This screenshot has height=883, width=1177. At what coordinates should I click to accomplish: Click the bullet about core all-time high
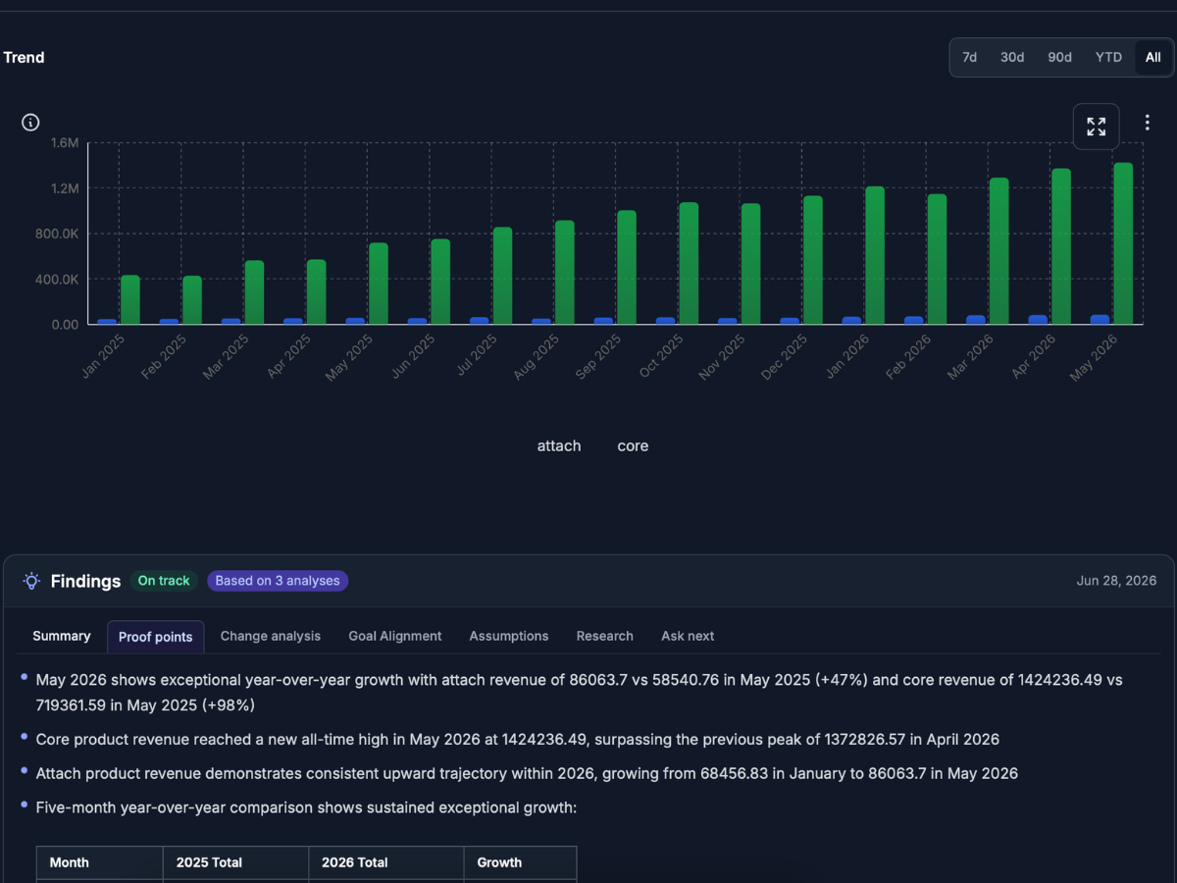click(x=517, y=739)
